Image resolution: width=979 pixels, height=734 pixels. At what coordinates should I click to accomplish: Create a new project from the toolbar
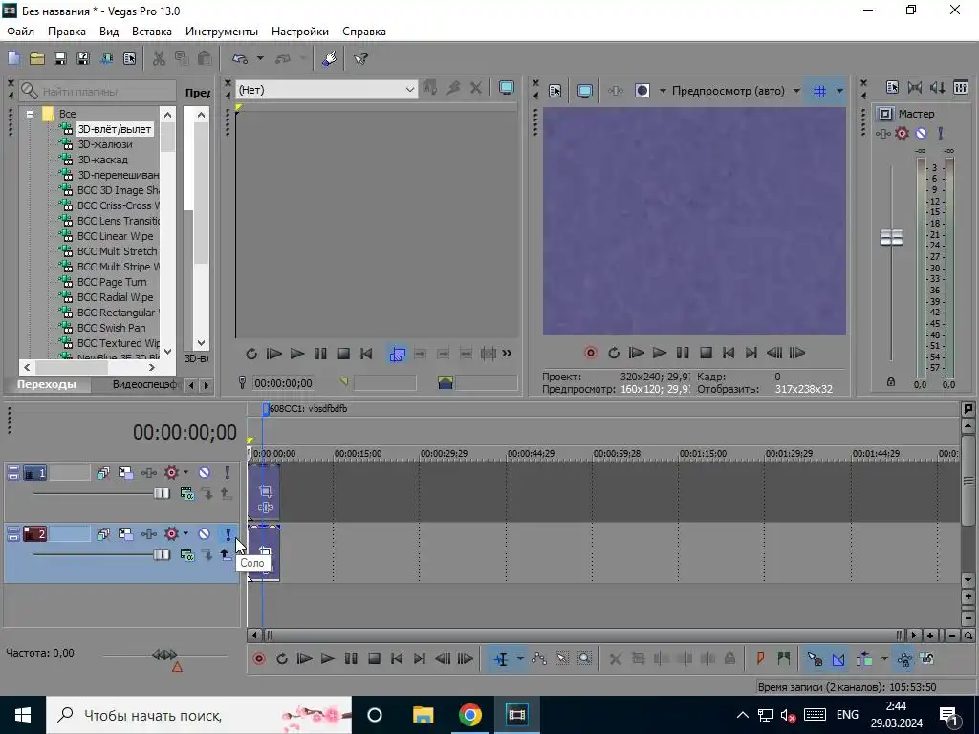(x=13, y=58)
